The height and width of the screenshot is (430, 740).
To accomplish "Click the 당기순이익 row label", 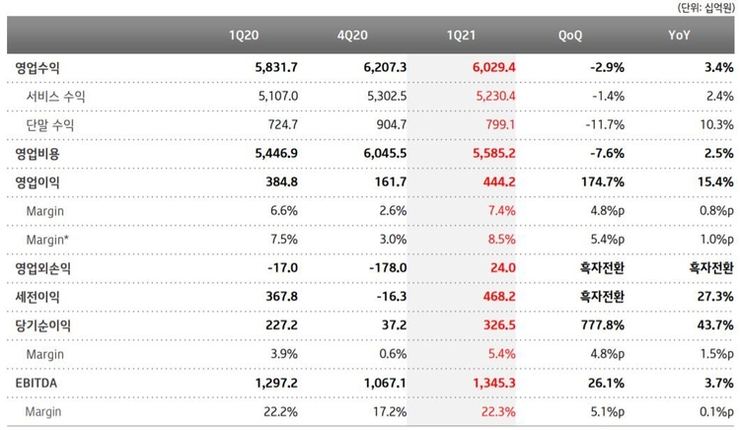I will click(x=43, y=324).
